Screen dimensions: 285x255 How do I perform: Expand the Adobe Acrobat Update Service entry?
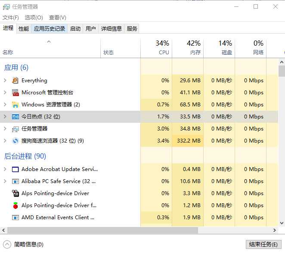(x=5, y=169)
